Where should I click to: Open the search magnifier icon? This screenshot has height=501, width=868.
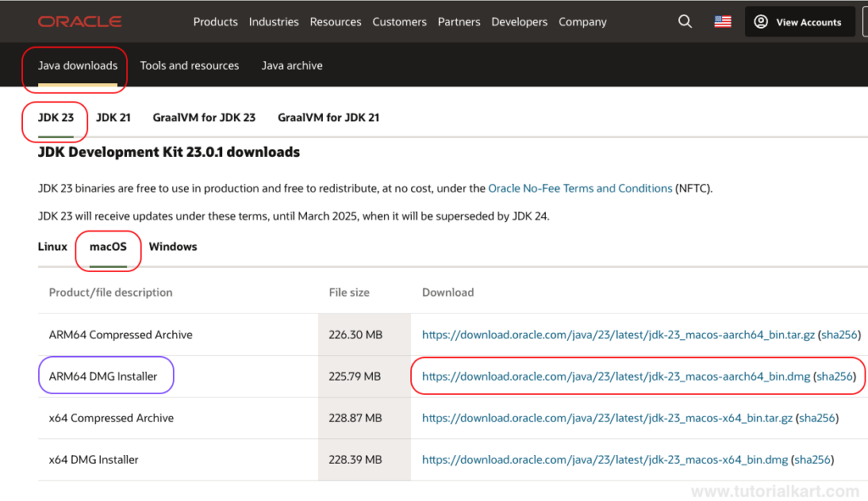685,21
